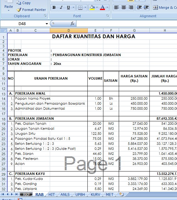The image size is (177, 200).
Task: Decrease indent in Alignment group
Action: pos(139,8)
